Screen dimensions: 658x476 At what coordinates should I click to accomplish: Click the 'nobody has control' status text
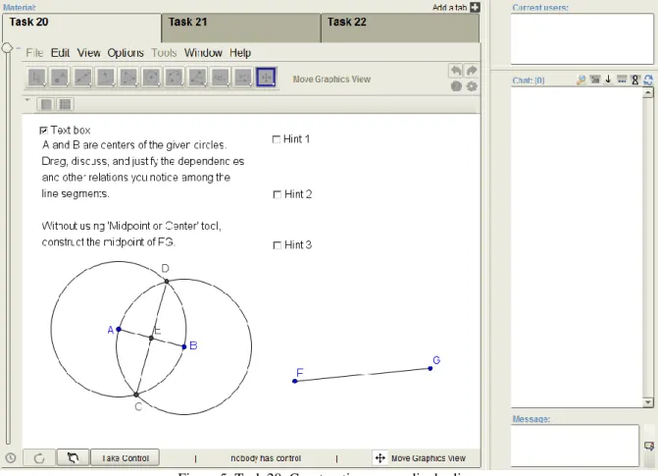pyautogui.click(x=266, y=458)
